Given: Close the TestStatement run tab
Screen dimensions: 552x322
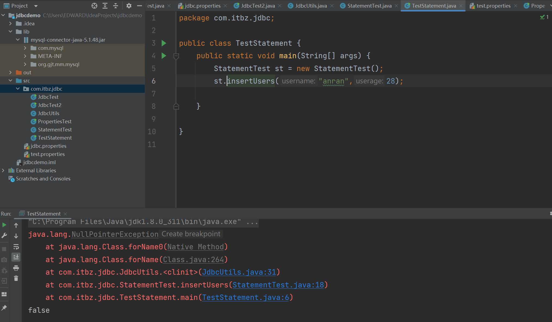Looking at the screenshot, I should (65, 214).
